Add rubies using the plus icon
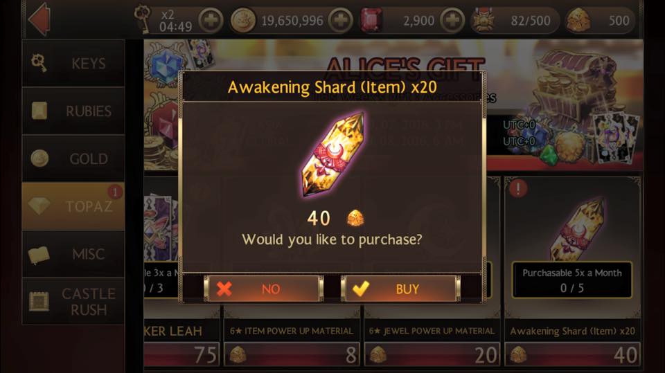 (x=452, y=20)
